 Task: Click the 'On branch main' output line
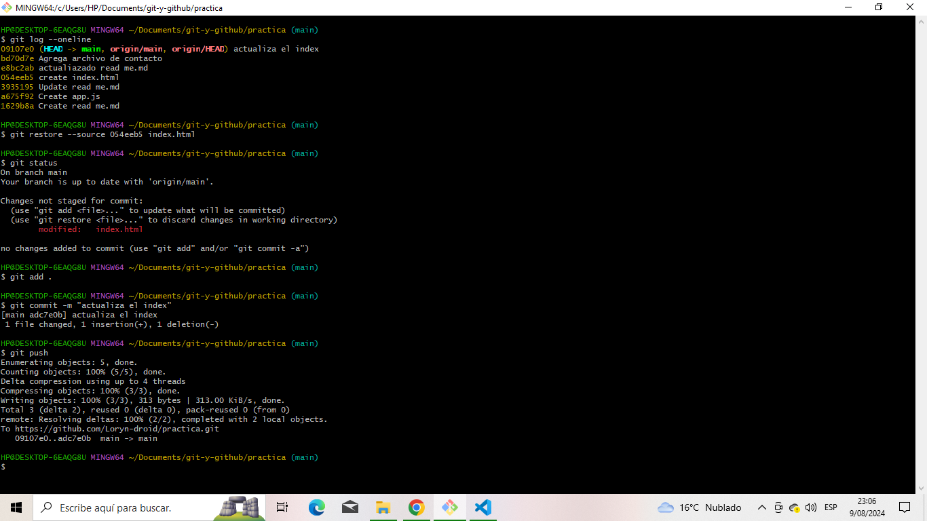coord(34,172)
